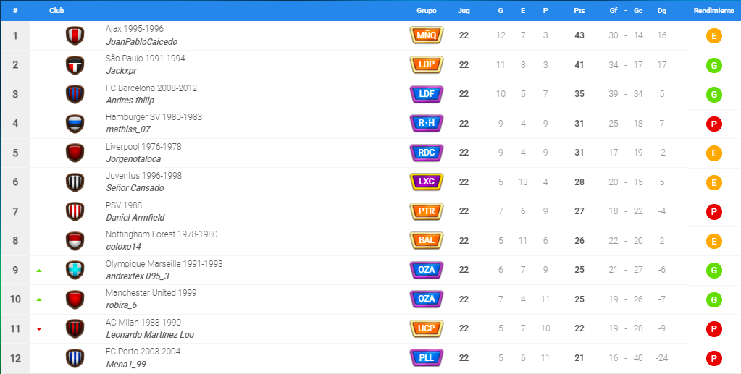Click the Hamburger SV blue-striped shield icon
The image size is (741, 374).
(75, 124)
